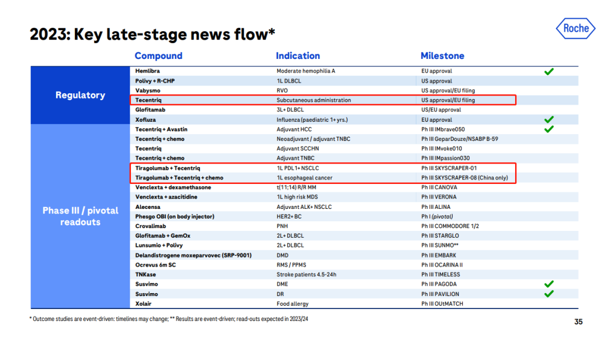Click 'Tiragolumab + Tecentriq + chemo' compound

[179, 178]
